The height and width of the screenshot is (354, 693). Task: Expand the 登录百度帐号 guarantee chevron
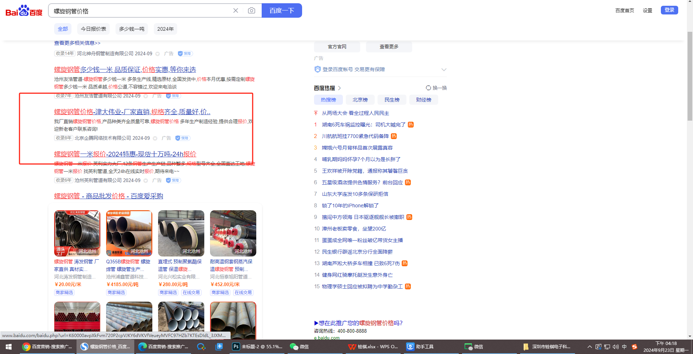click(444, 70)
